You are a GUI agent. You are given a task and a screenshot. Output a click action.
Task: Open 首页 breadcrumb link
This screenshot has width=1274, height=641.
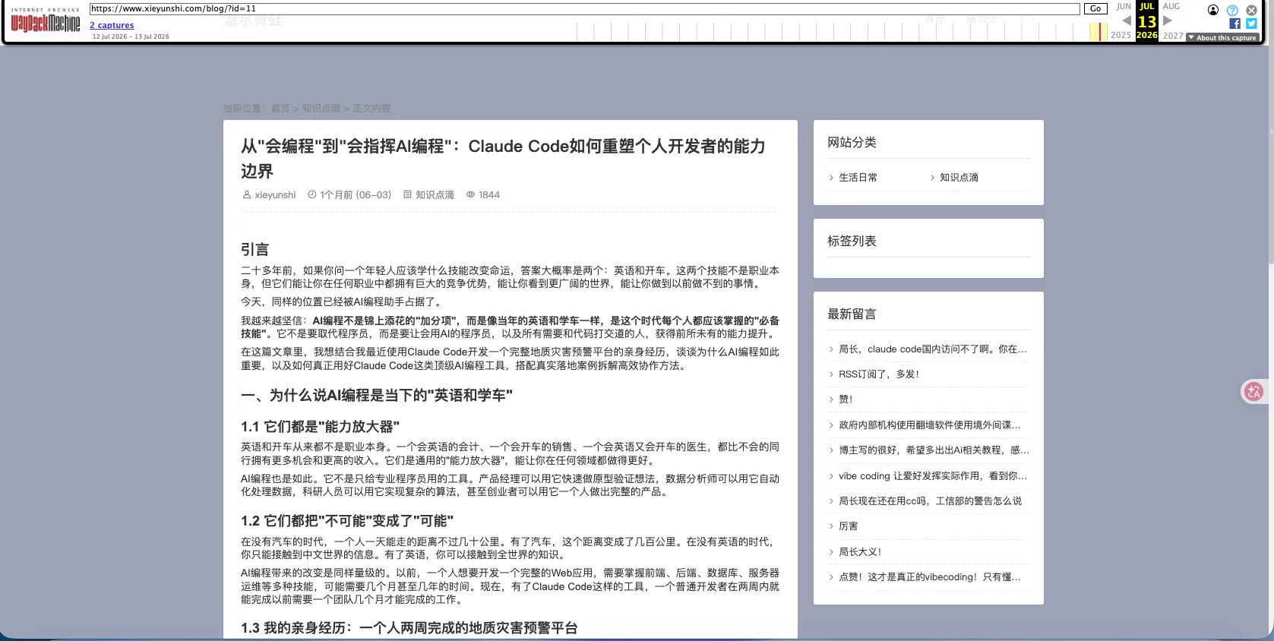coord(280,109)
